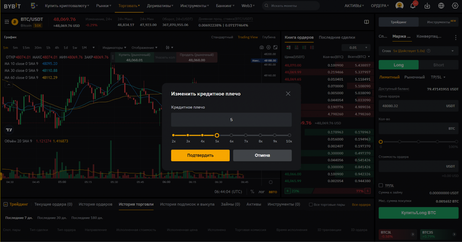Switch to Long side
Viewport: 462px width, 242px height.
(x=399, y=65)
